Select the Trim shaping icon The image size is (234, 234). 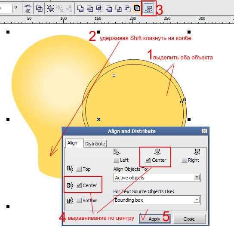click(x=90, y=8)
